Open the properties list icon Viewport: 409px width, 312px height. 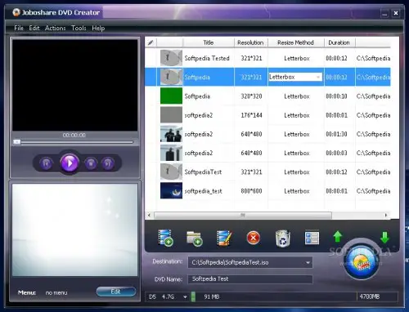tap(312, 238)
